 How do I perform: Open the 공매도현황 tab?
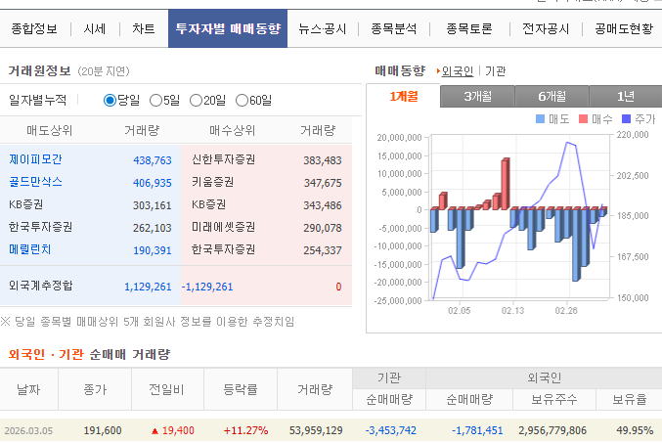tap(624, 29)
